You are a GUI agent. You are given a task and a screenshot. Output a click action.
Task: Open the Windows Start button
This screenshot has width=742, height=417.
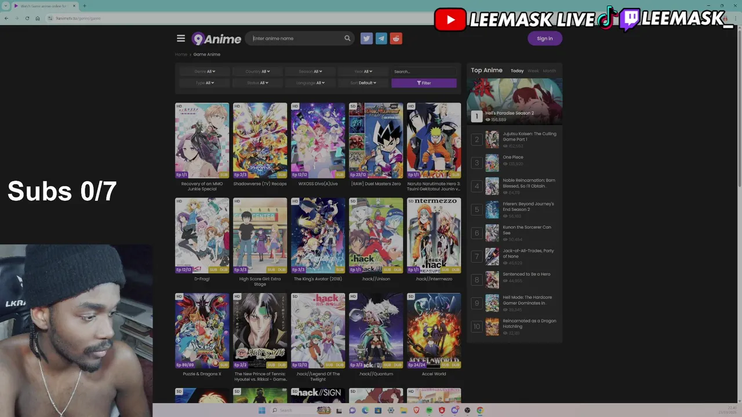(x=261, y=411)
